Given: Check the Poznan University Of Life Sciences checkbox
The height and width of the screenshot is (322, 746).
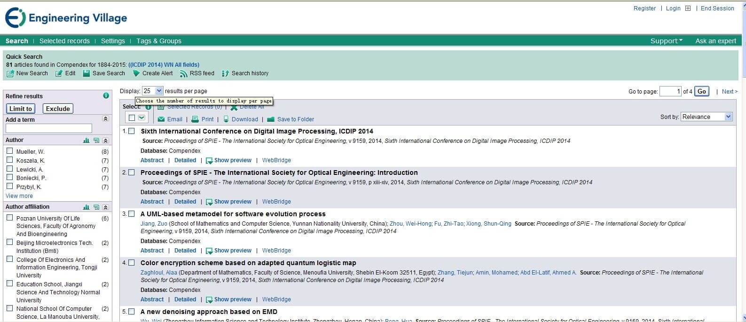Looking at the screenshot, I should 9,218.
